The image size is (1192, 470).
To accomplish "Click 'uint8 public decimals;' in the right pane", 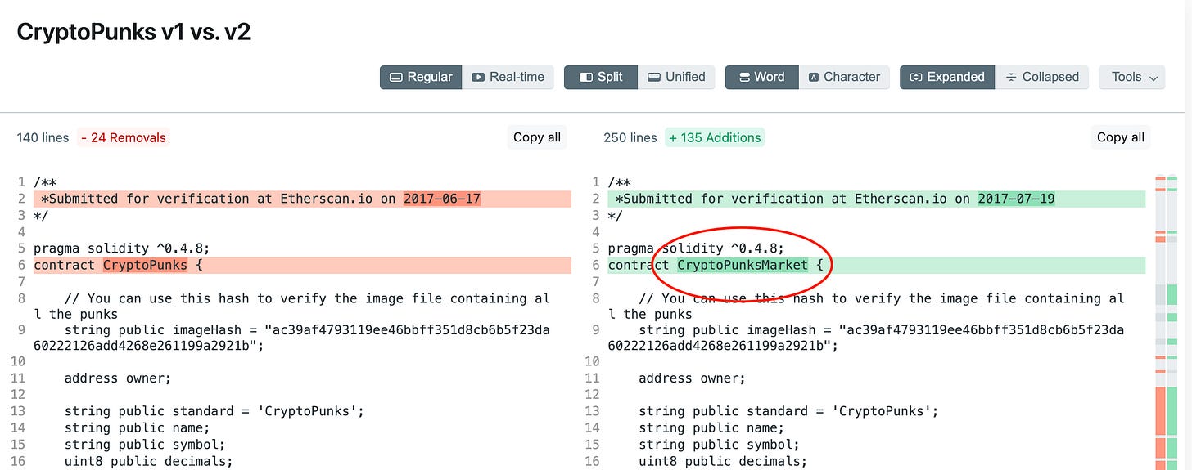I will tap(722, 461).
